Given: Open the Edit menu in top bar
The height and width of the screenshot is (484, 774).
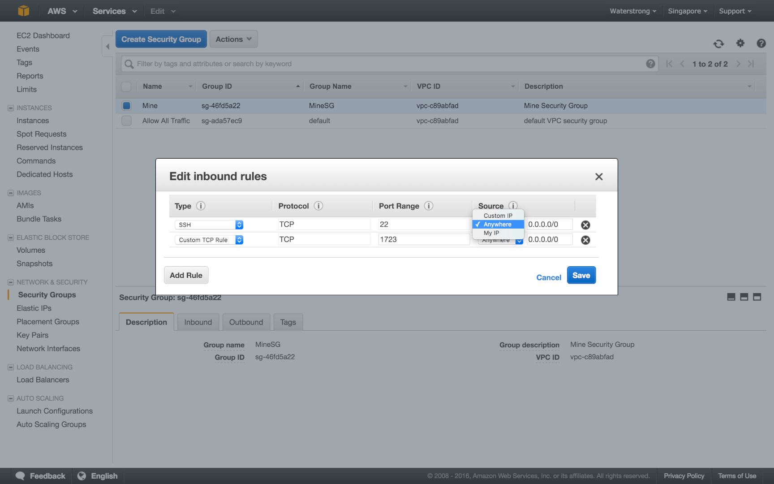Looking at the screenshot, I should tap(163, 11).
